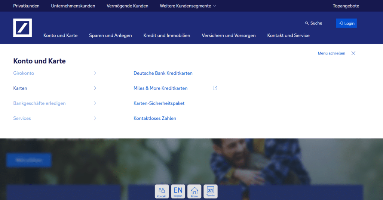Expand the Girokonto submenu chevron

[x=95, y=73]
